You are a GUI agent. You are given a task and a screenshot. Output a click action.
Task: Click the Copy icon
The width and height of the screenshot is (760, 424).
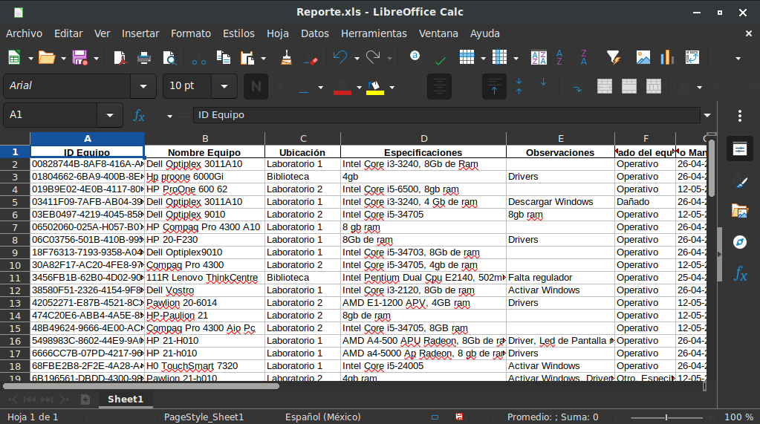(224, 58)
